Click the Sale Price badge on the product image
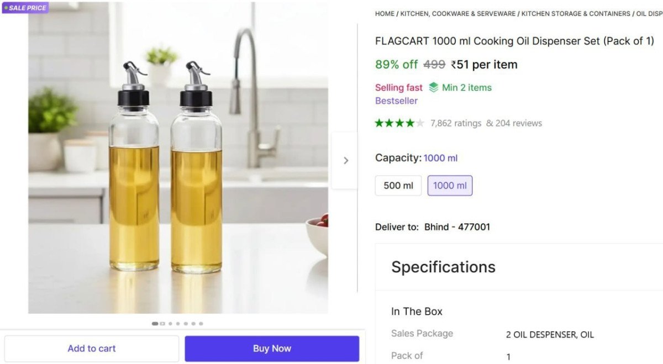 [x=25, y=8]
